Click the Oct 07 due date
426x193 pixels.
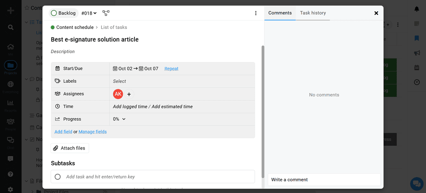pyautogui.click(x=151, y=69)
